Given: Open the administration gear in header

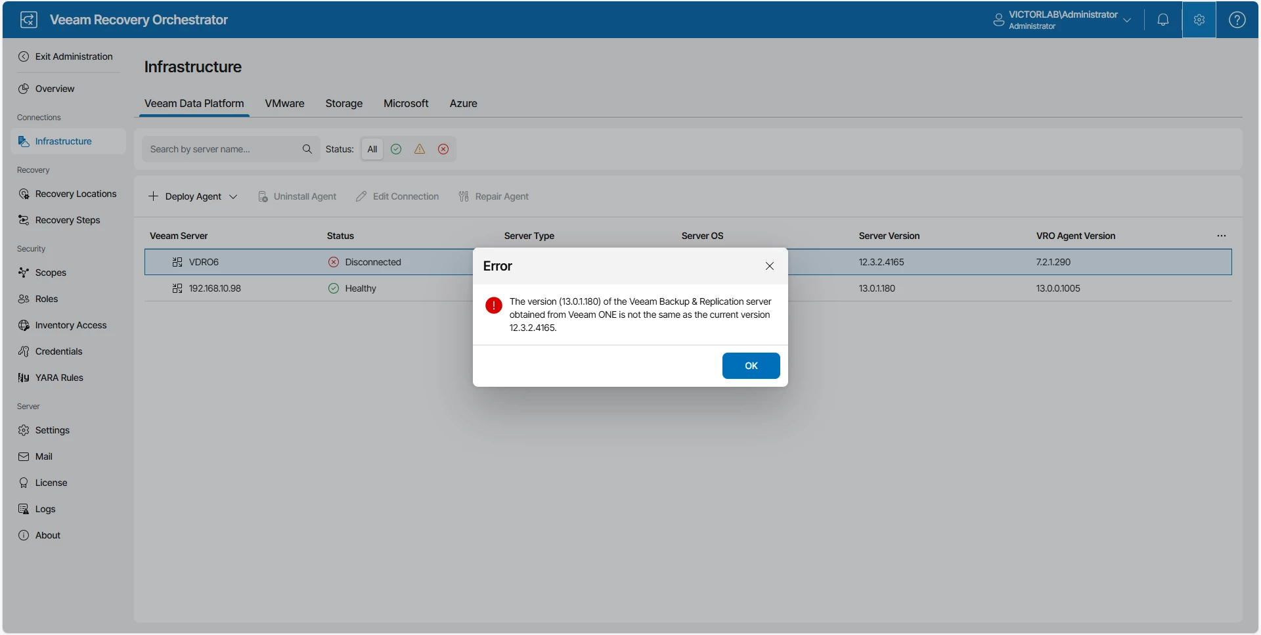Looking at the screenshot, I should click(1199, 20).
